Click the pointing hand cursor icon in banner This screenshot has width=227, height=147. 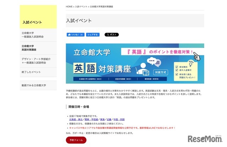tap(197, 56)
